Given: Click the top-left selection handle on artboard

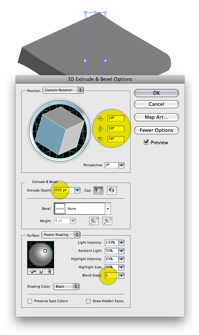Looking at the screenshot, I should [85, 12].
